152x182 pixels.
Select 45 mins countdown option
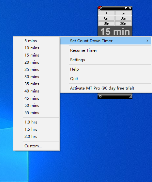[x=37, y=98]
